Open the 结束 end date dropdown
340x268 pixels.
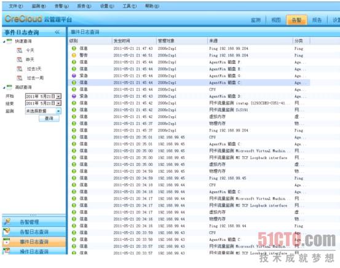pos(58,103)
